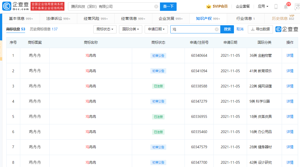The height and width of the screenshot is (167, 300).
Task: Expand the 商标状态 dropdown filter
Action: click(x=105, y=29)
